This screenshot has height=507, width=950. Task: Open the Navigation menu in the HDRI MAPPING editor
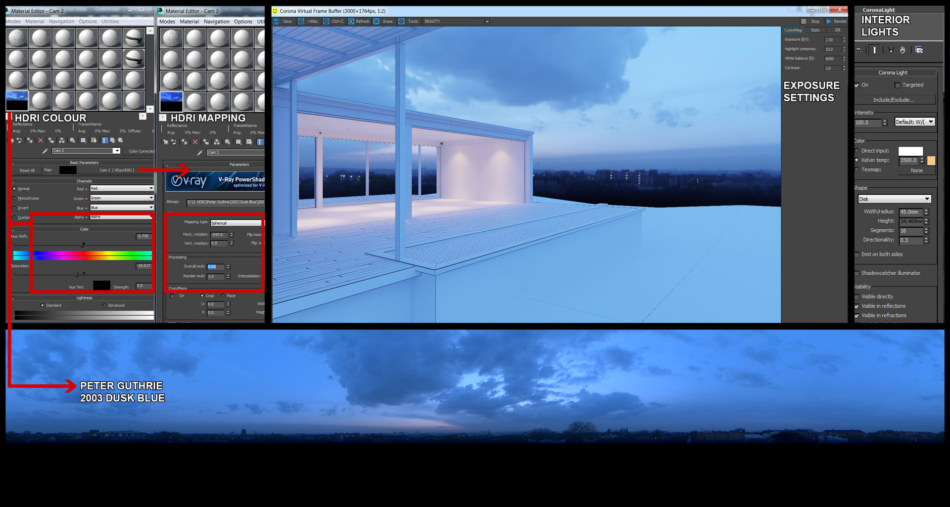coord(216,22)
